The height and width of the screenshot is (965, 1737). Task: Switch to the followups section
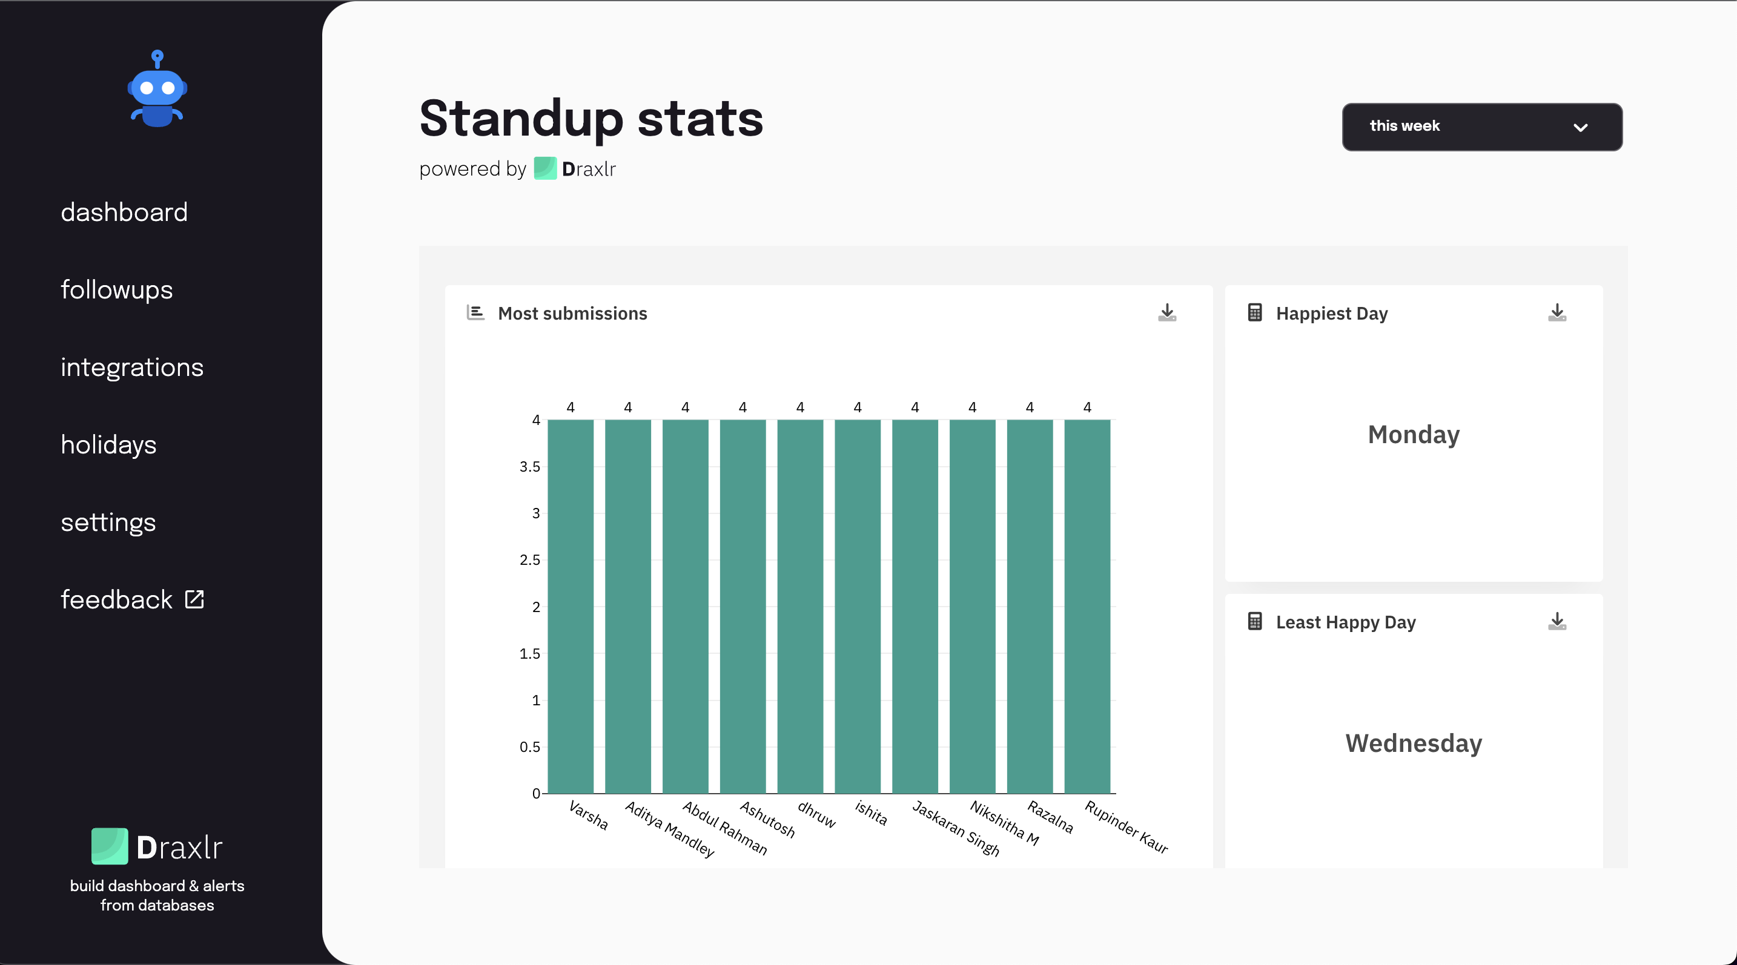(x=117, y=290)
